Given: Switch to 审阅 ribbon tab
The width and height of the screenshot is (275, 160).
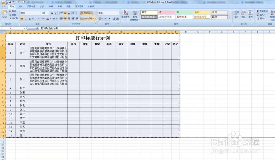Looking at the screenshot, I should [x=60, y=7].
